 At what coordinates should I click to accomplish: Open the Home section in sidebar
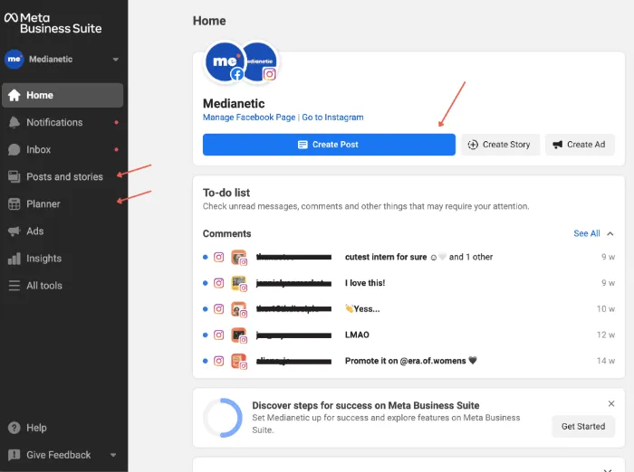point(62,95)
